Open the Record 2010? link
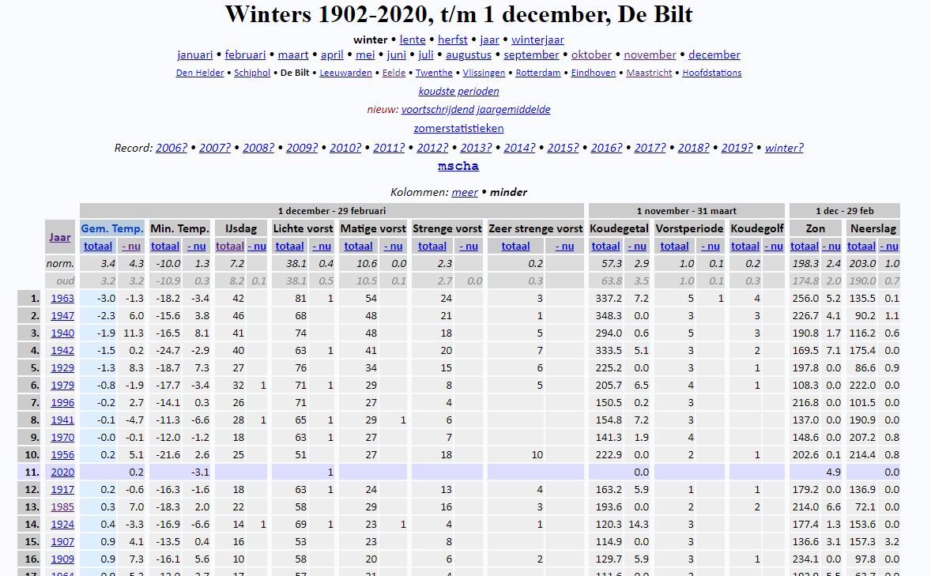This screenshot has width=931, height=576. [345, 148]
